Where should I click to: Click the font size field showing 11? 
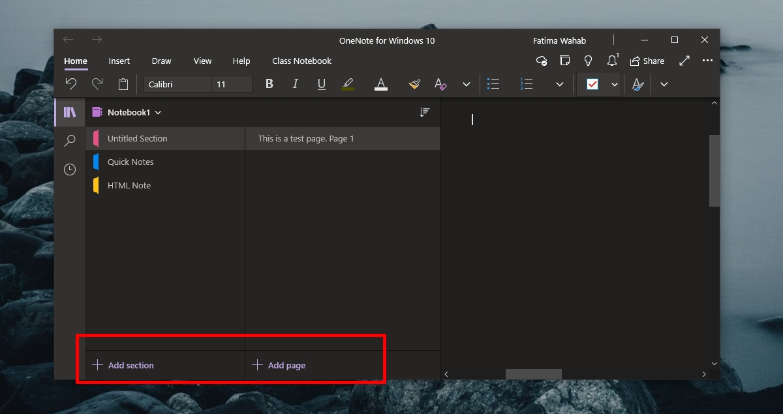(232, 84)
